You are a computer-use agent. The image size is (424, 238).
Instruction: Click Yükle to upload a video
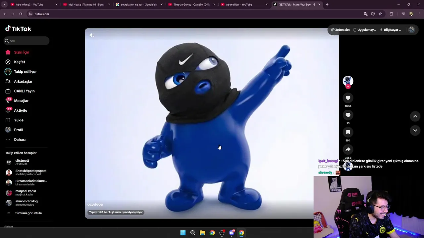(19, 120)
